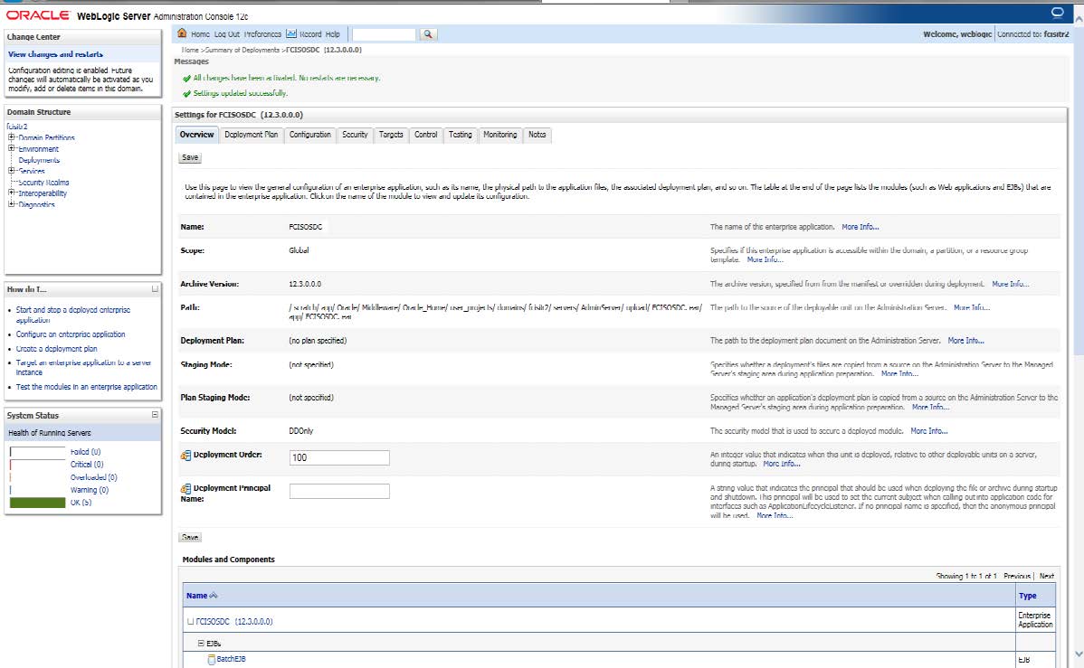1084x668 pixels.
Task: Click the Deployment Order field icon
Action: click(185, 456)
